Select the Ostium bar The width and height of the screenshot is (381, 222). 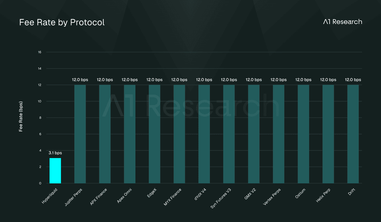click(x=303, y=134)
